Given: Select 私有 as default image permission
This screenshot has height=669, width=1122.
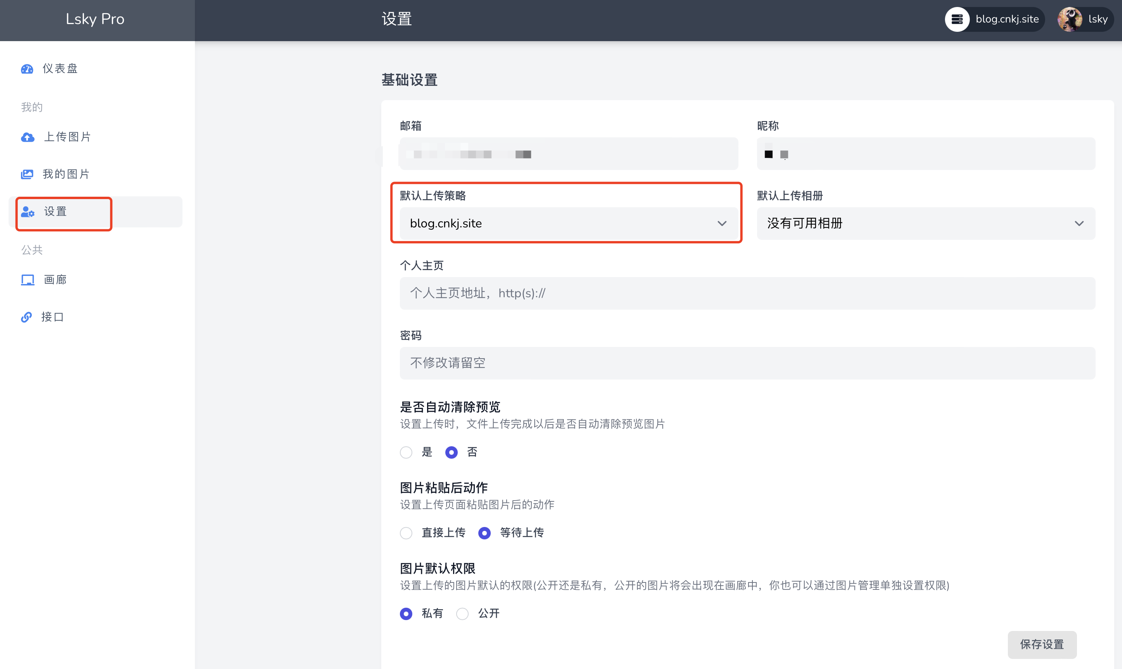Looking at the screenshot, I should point(406,614).
